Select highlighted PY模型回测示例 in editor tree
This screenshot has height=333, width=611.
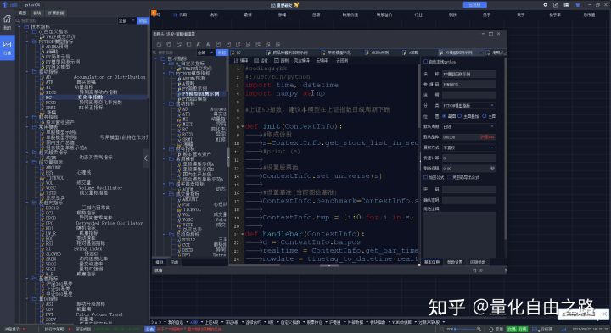(200, 94)
